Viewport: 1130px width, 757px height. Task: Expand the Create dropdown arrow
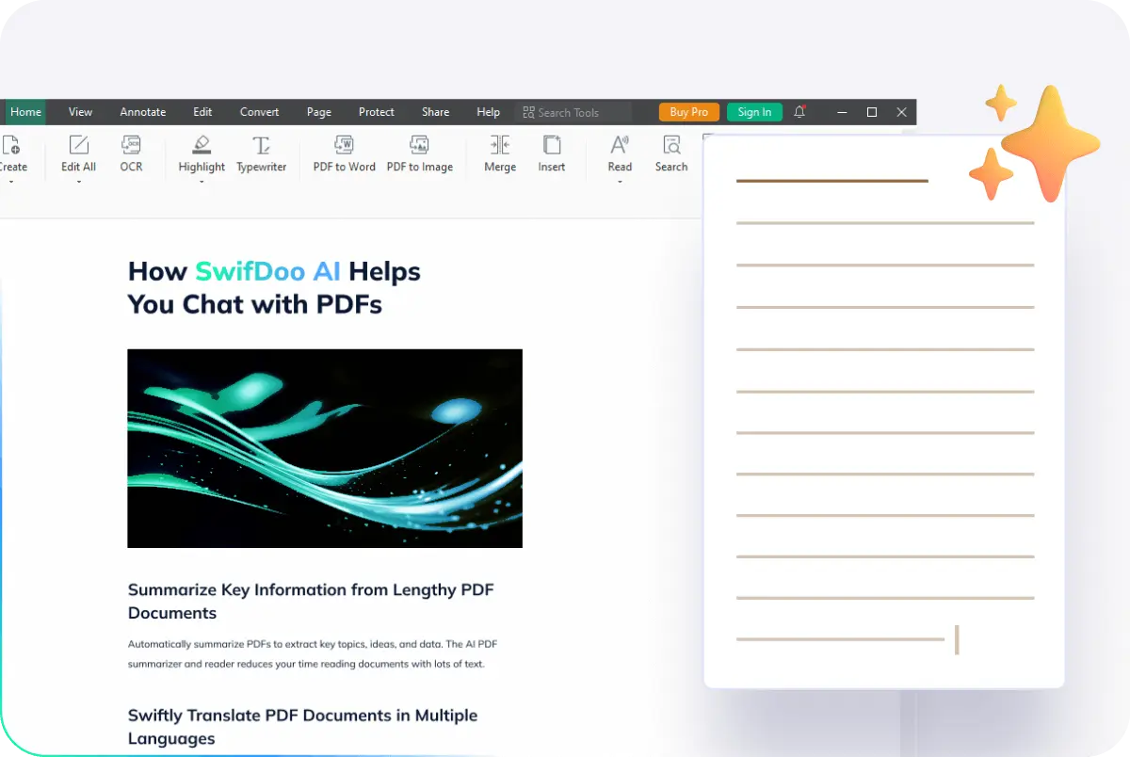pyautogui.click(x=11, y=182)
